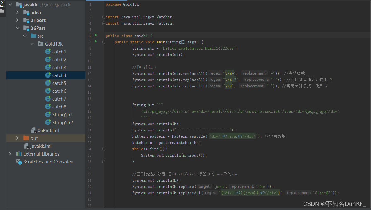Open catch2 class file
This screenshot has height=210, width=371.
click(59, 59)
